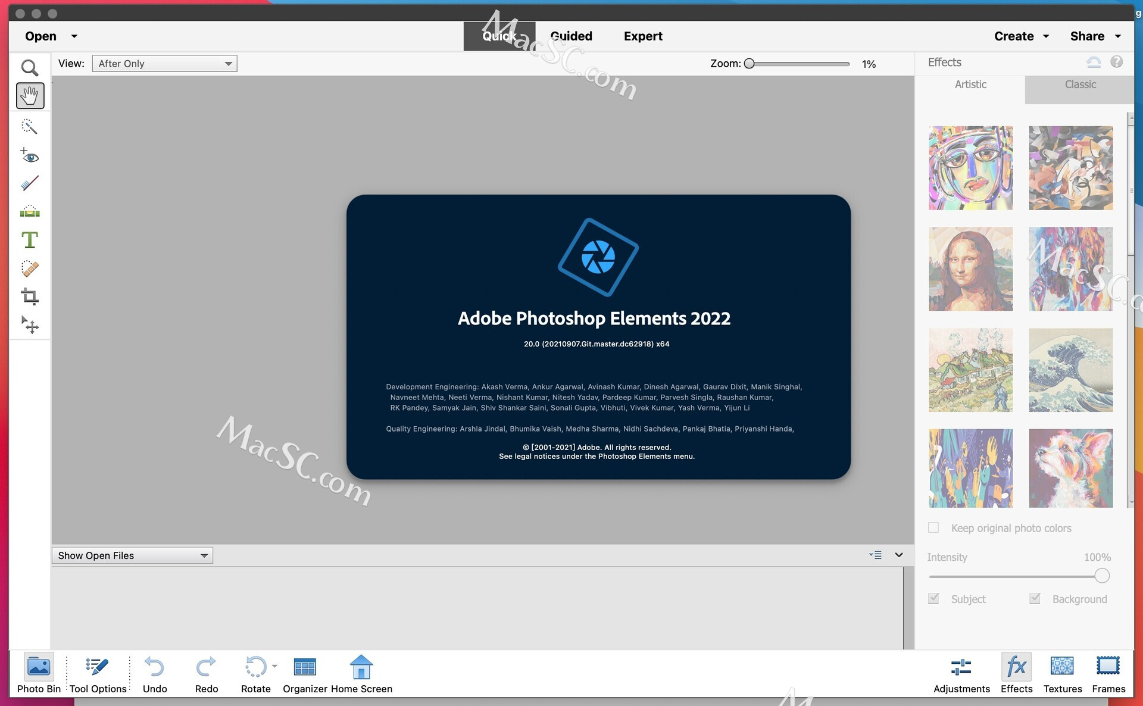The width and height of the screenshot is (1143, 706).
Task: Toggle the Subject checkbox
Action: 933,598
